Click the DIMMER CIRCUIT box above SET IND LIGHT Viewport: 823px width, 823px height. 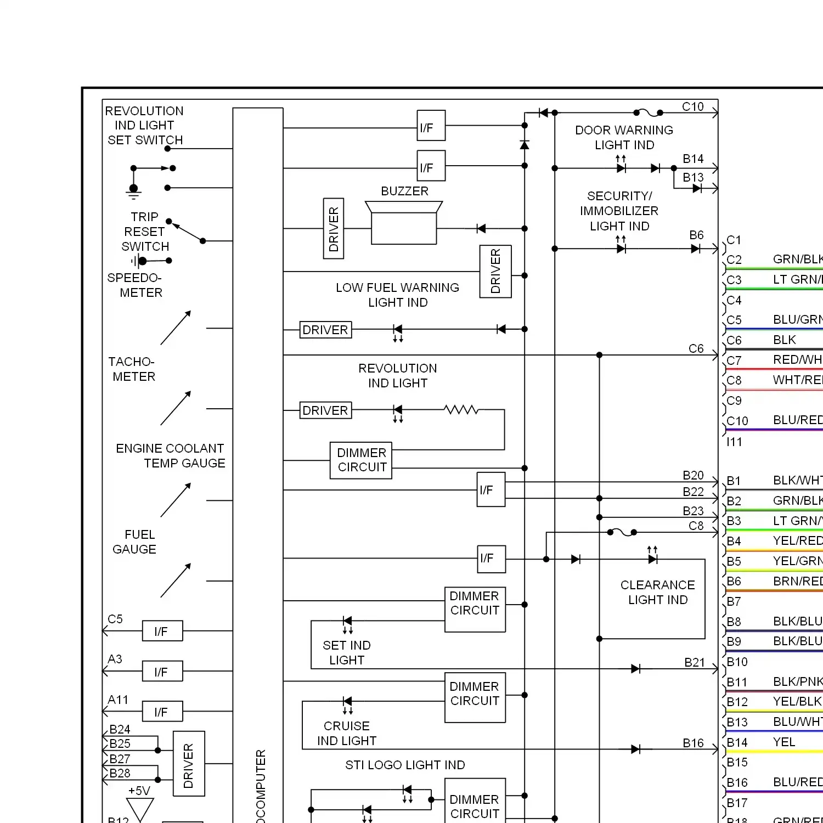(475, 609)
